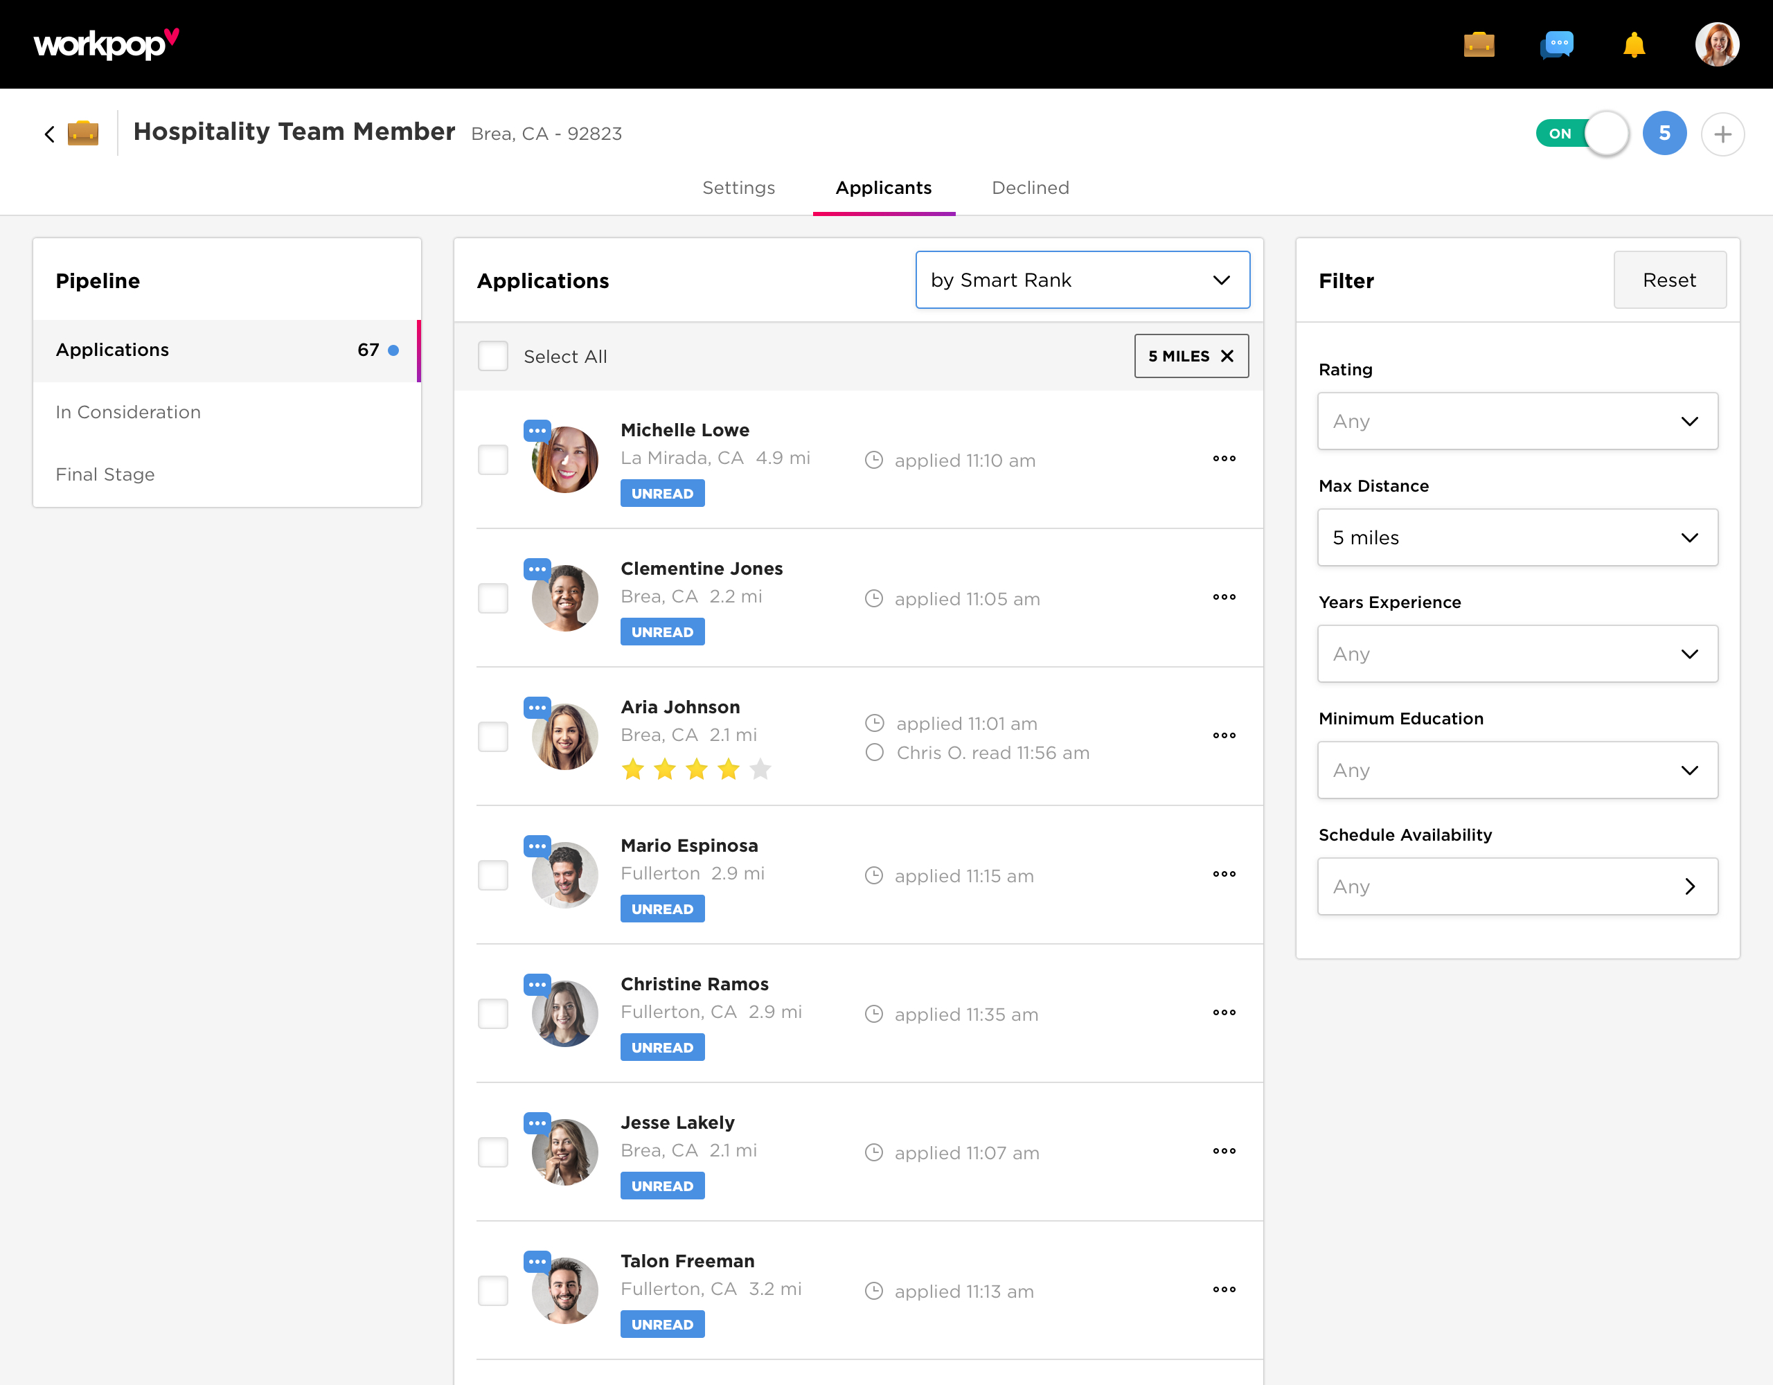Expand the Max Distance 5 miles dropdown
This screenshot has width=1773, height=1385.
coord(1517,537)
